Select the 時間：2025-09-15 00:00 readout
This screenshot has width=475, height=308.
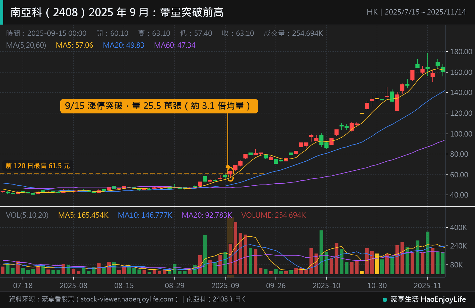(x=46, y=33)
